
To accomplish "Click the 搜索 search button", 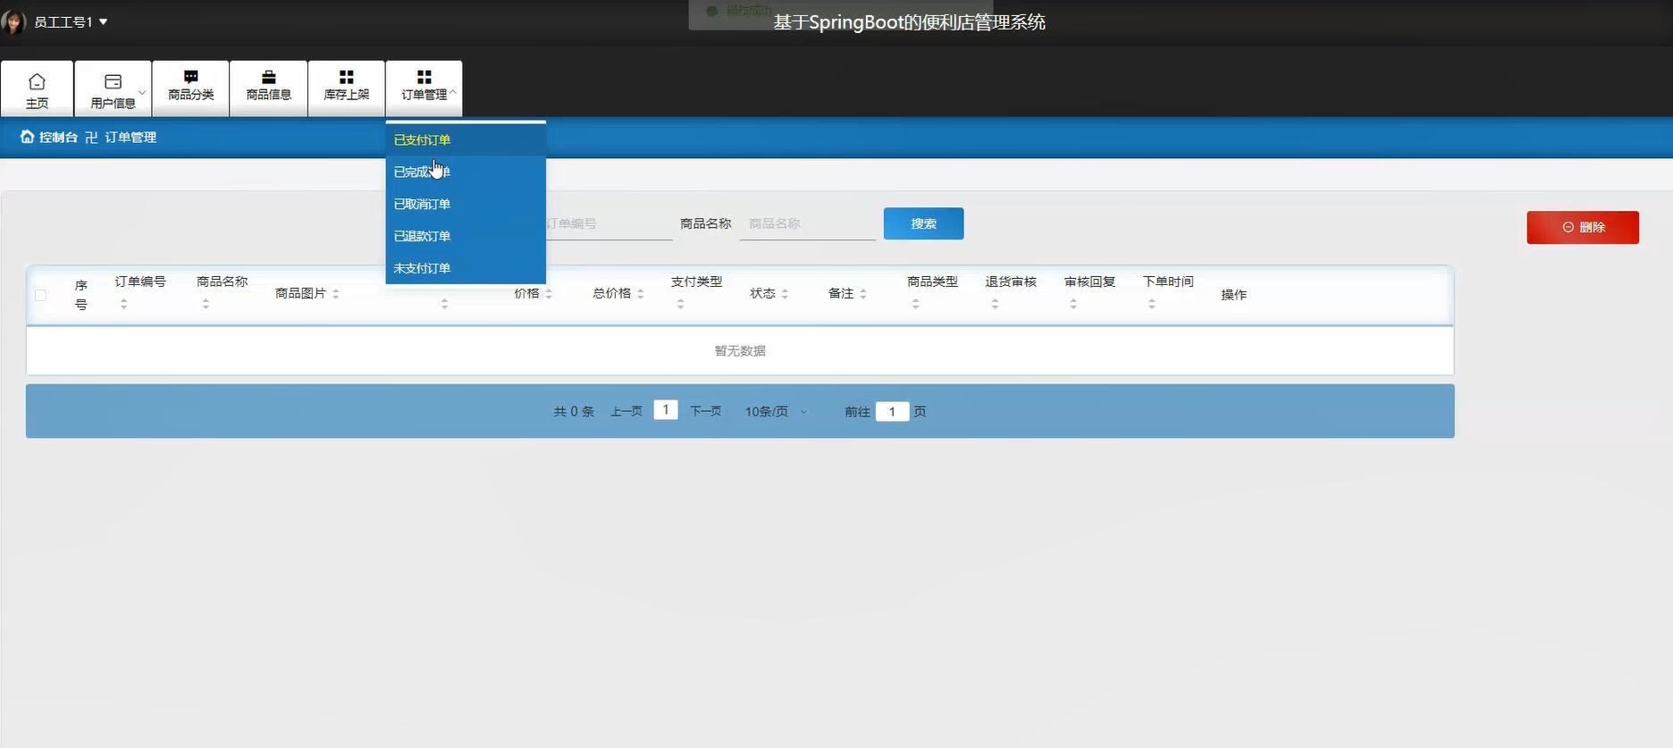I will point(923,223).
